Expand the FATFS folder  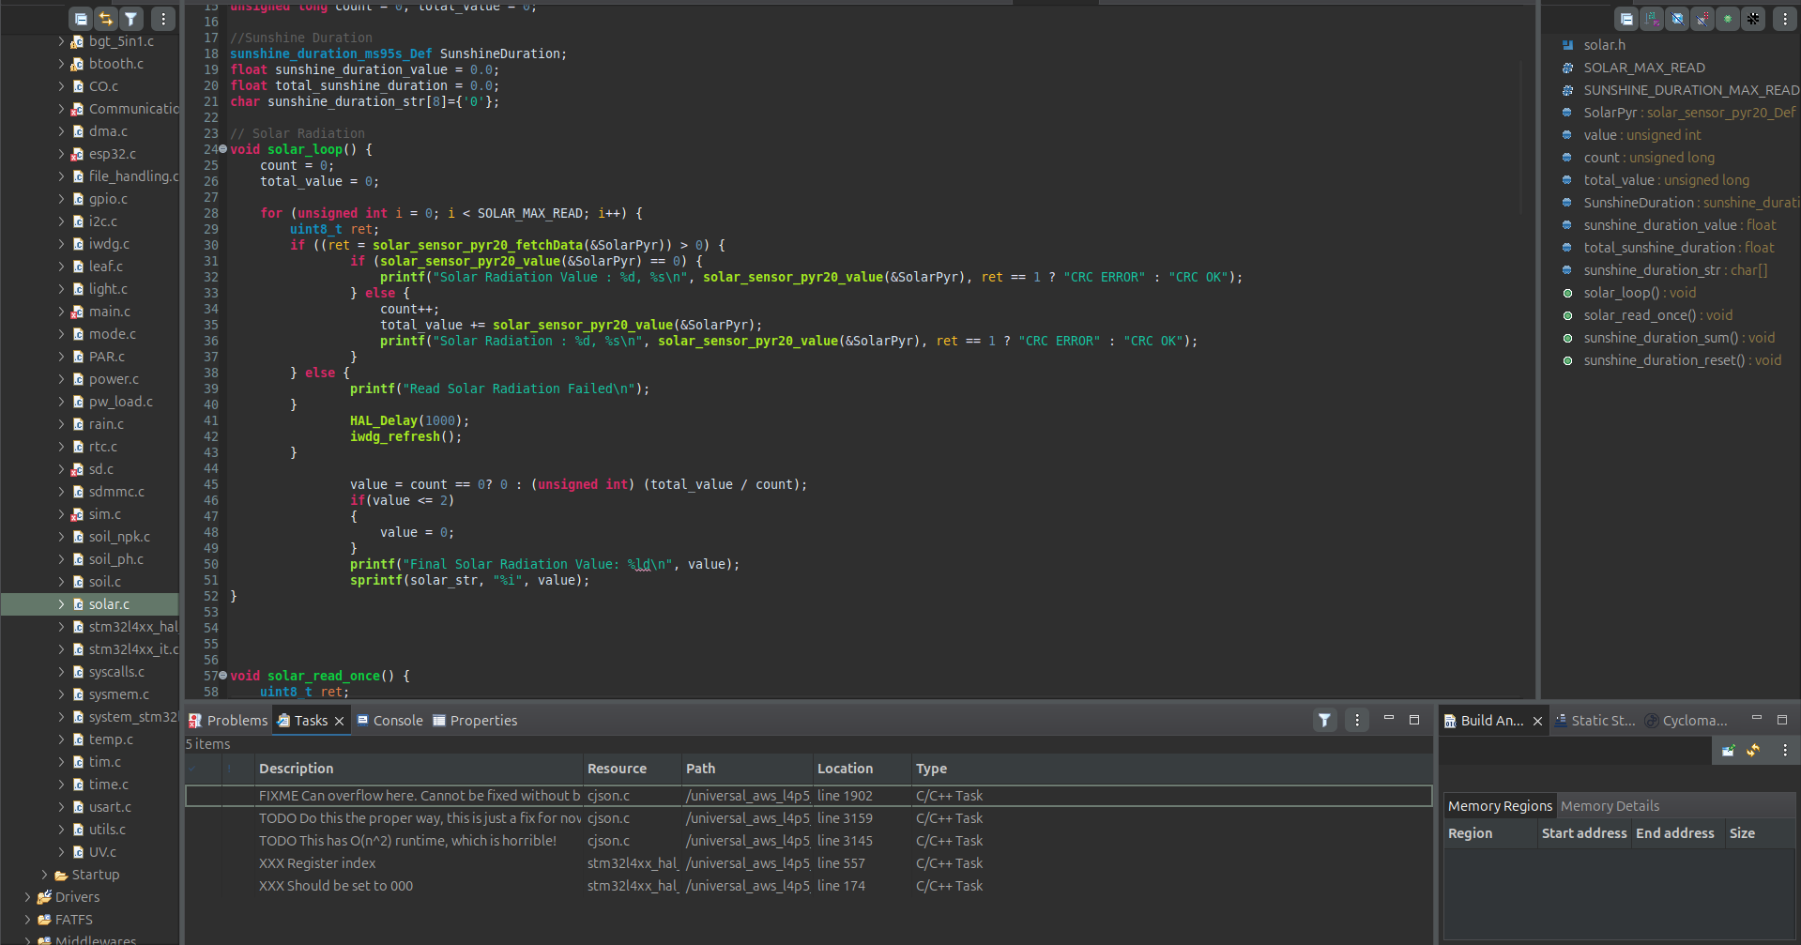click(27, 920)
